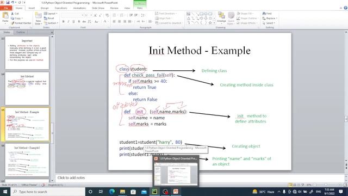Switch to the Outline pane tab
Screen dimensions: 348x196
coord(21,33)
